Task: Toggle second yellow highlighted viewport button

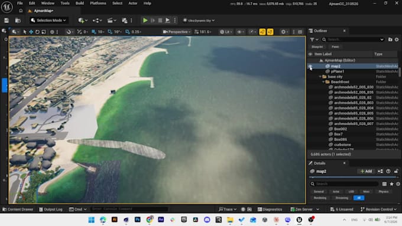Action: (270, 32)
